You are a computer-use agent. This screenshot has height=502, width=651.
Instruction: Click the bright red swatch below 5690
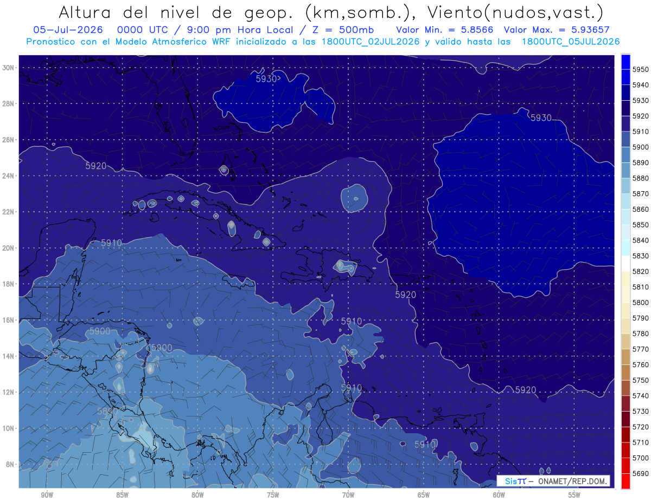pyautogui.click(x=626, y=481)
